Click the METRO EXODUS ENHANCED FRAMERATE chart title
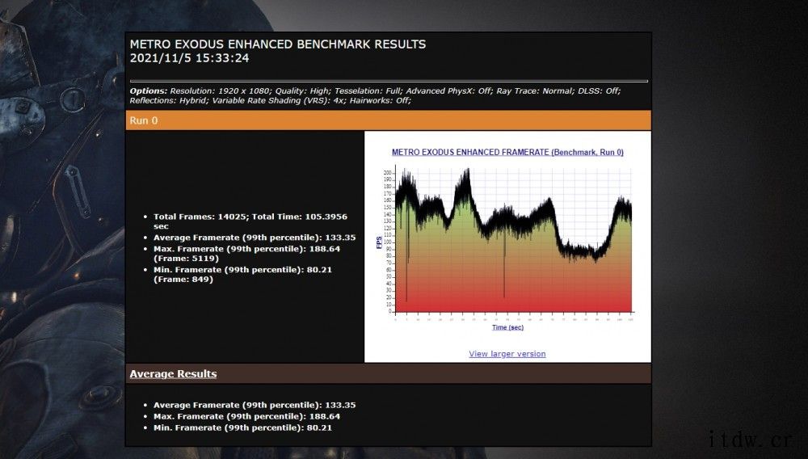The width and height of the screenshot is (808, 459). [507, 153]
